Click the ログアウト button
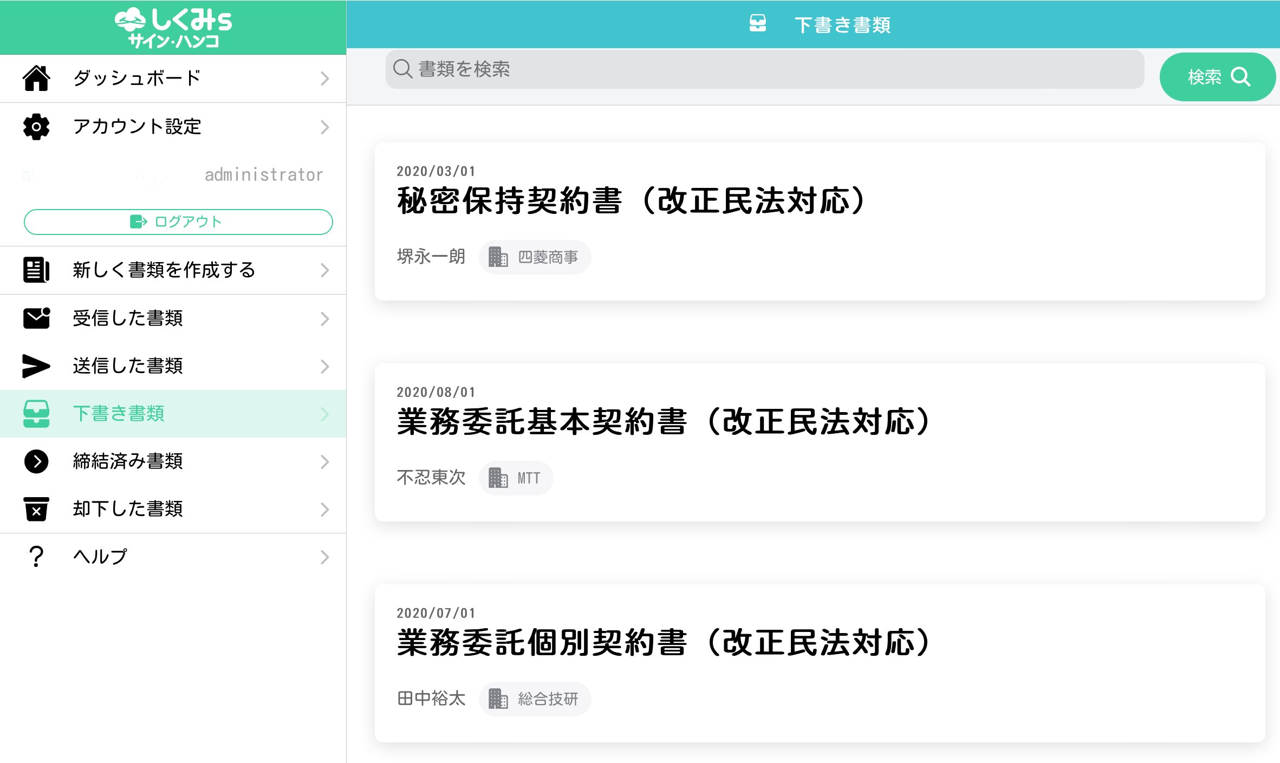Viewport: 1280px width, 763px height. (x=178, y=221)
